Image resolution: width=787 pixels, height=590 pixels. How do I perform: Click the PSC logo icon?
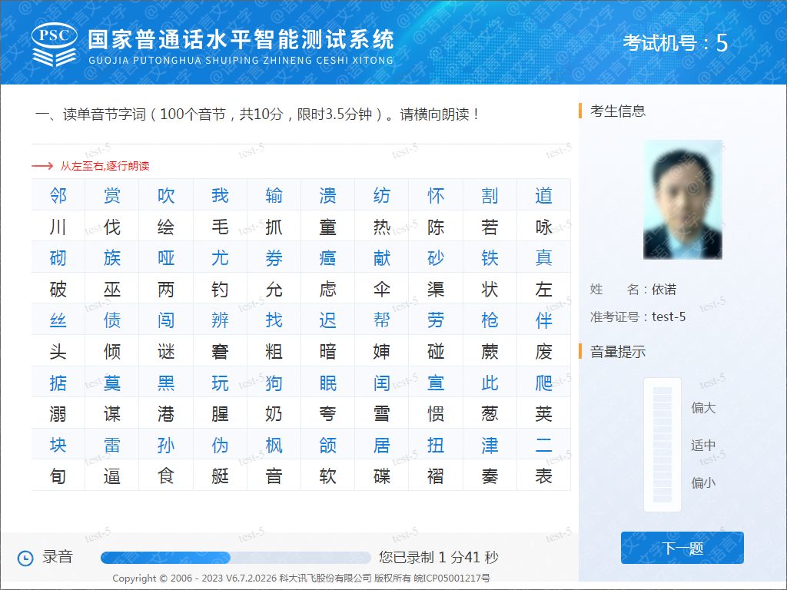click(x=55, y=44)
